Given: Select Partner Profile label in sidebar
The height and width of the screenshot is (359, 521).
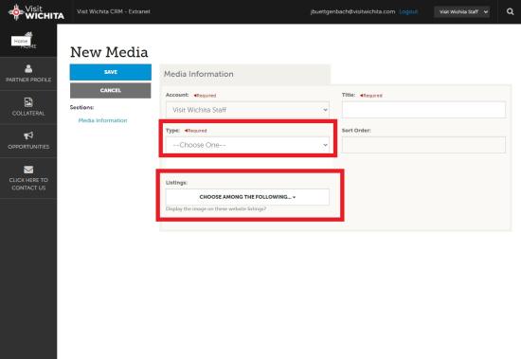Looking at the screenshot, I should point(28,80).
